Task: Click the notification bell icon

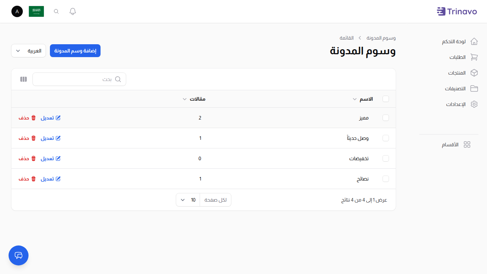Action: pos(72,11)
